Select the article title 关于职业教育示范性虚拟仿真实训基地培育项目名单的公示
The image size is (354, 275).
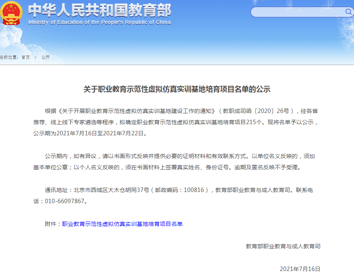click(177, 89)
